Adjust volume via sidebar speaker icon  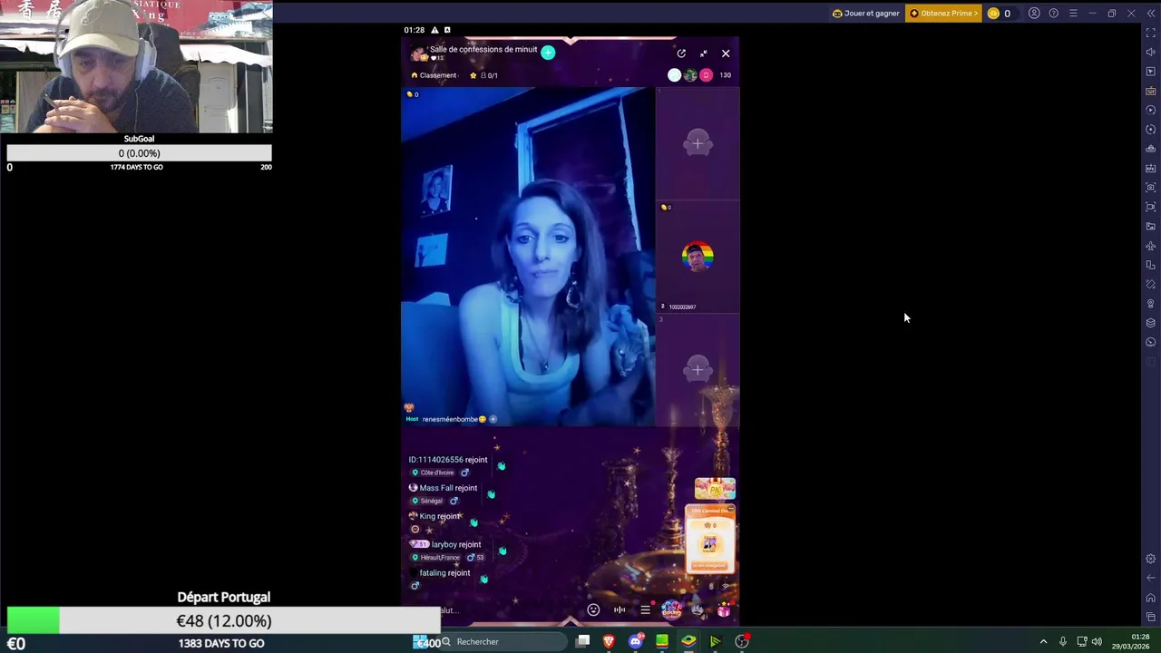point(1151,52)
